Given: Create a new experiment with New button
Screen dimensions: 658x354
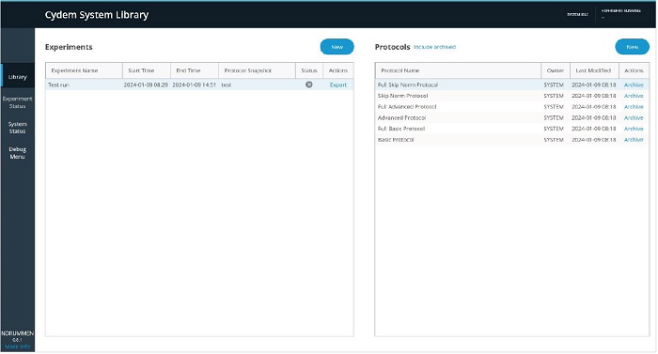Looking at the screenshot, I should [x=337, y=47].
